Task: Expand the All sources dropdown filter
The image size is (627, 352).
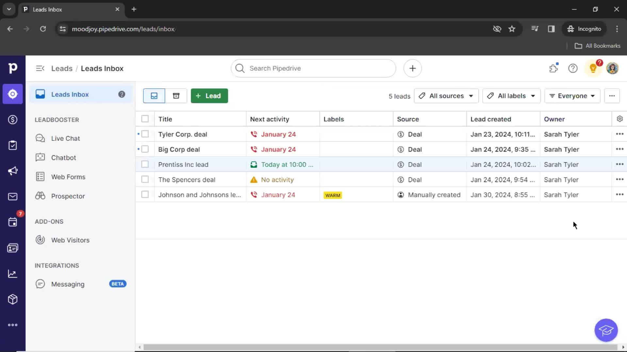Action: (446, 95)
